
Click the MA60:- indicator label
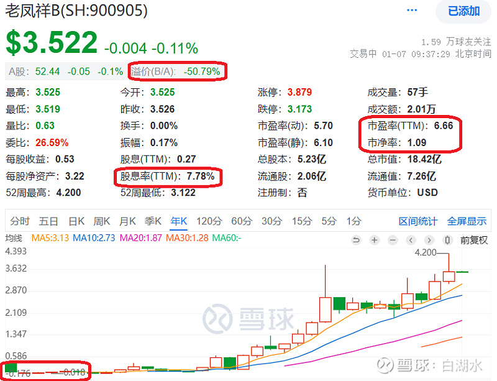tap(227, 238)
